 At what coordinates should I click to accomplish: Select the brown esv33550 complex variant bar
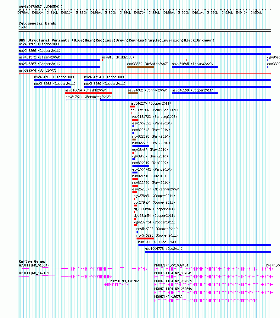[x=141, y=67]
